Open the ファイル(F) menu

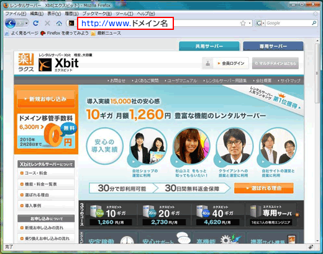(16, 14)
